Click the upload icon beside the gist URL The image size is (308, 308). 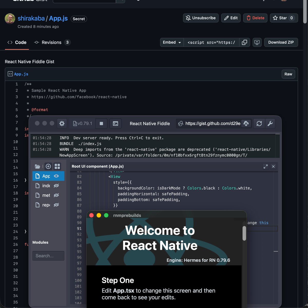[246, 123]
